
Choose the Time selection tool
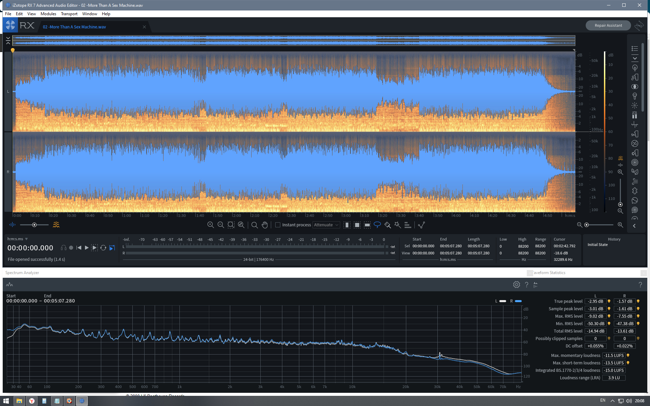(x=347, y=225)
